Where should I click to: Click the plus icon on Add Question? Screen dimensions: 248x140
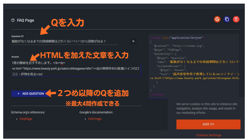[19, 94]
